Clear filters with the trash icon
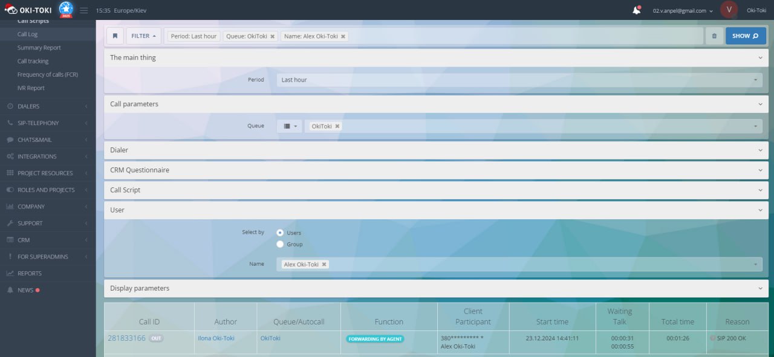 (x=714, y=36)
